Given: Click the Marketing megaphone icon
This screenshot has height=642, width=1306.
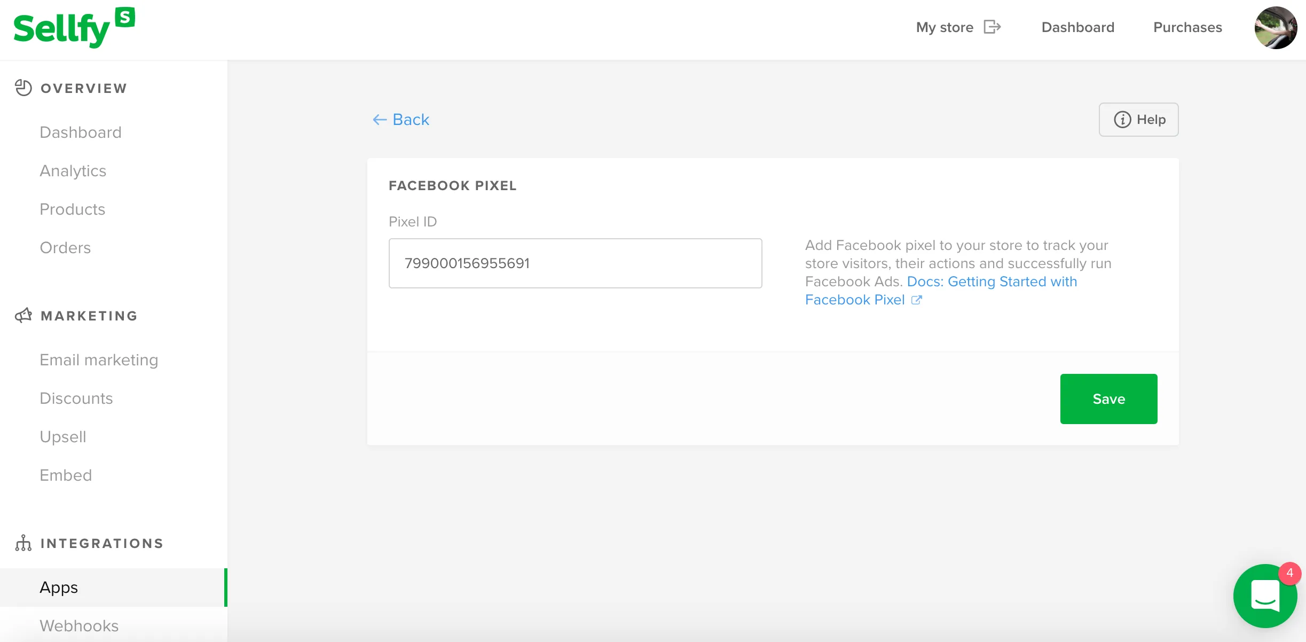Looking at the screenshot, I should 23,315.
